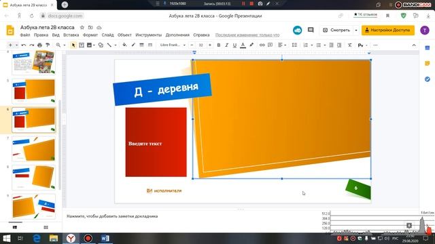Click the highlight color marker
Screen dimensions: 435x244
pos(251,45)
